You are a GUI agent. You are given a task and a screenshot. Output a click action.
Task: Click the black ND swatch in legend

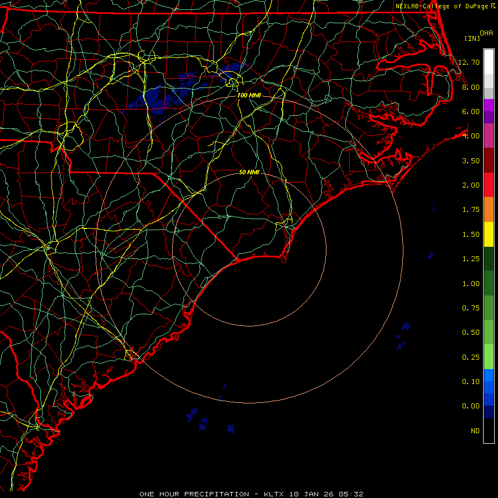click(489, 430)
